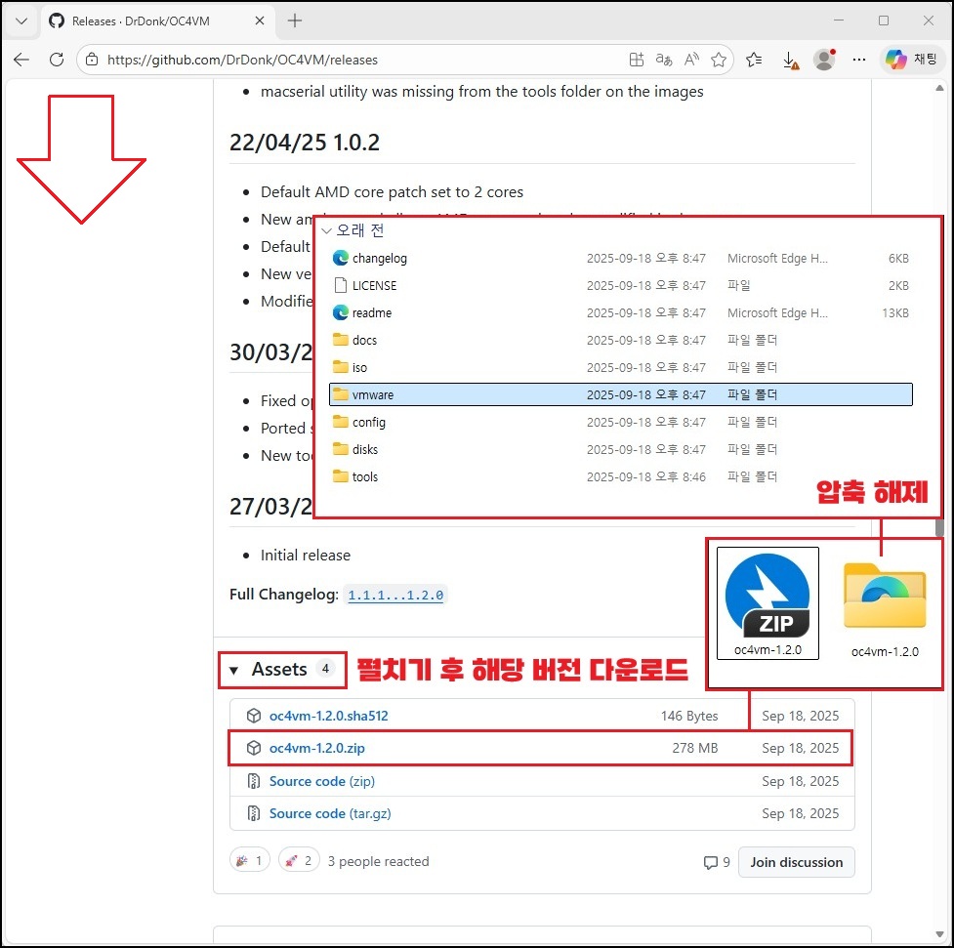Click the file icon beside Source code (tar.gz)
This screenshot has width=954, height=948.
254,813
